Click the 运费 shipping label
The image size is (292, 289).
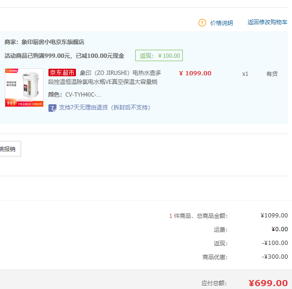(x=220, y=230)
